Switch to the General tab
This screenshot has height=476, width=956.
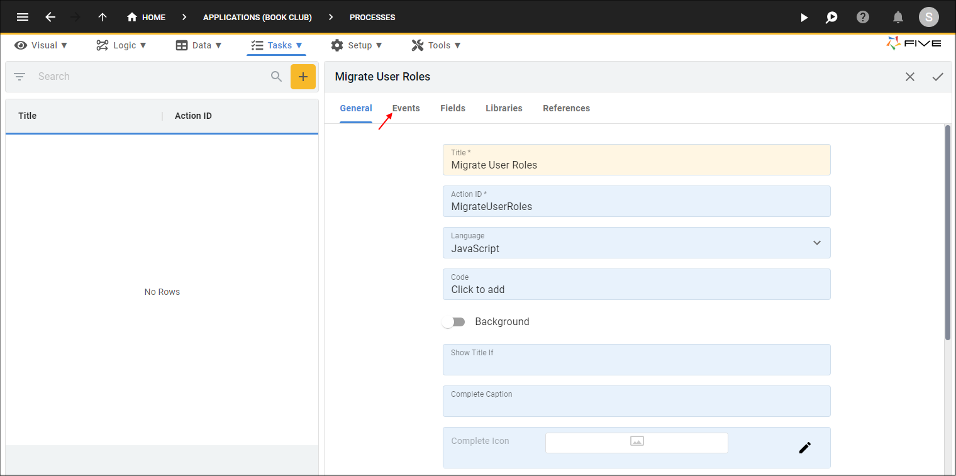tap(356, 108)
